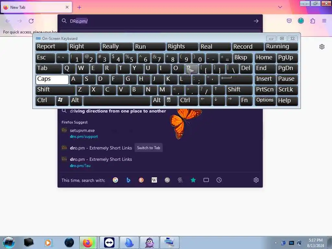Click the Home key on keyboard
The image size is (332, 249).
(x=265, y=58)
